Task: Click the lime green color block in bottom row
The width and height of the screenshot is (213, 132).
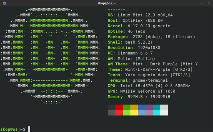Action: 126,113
